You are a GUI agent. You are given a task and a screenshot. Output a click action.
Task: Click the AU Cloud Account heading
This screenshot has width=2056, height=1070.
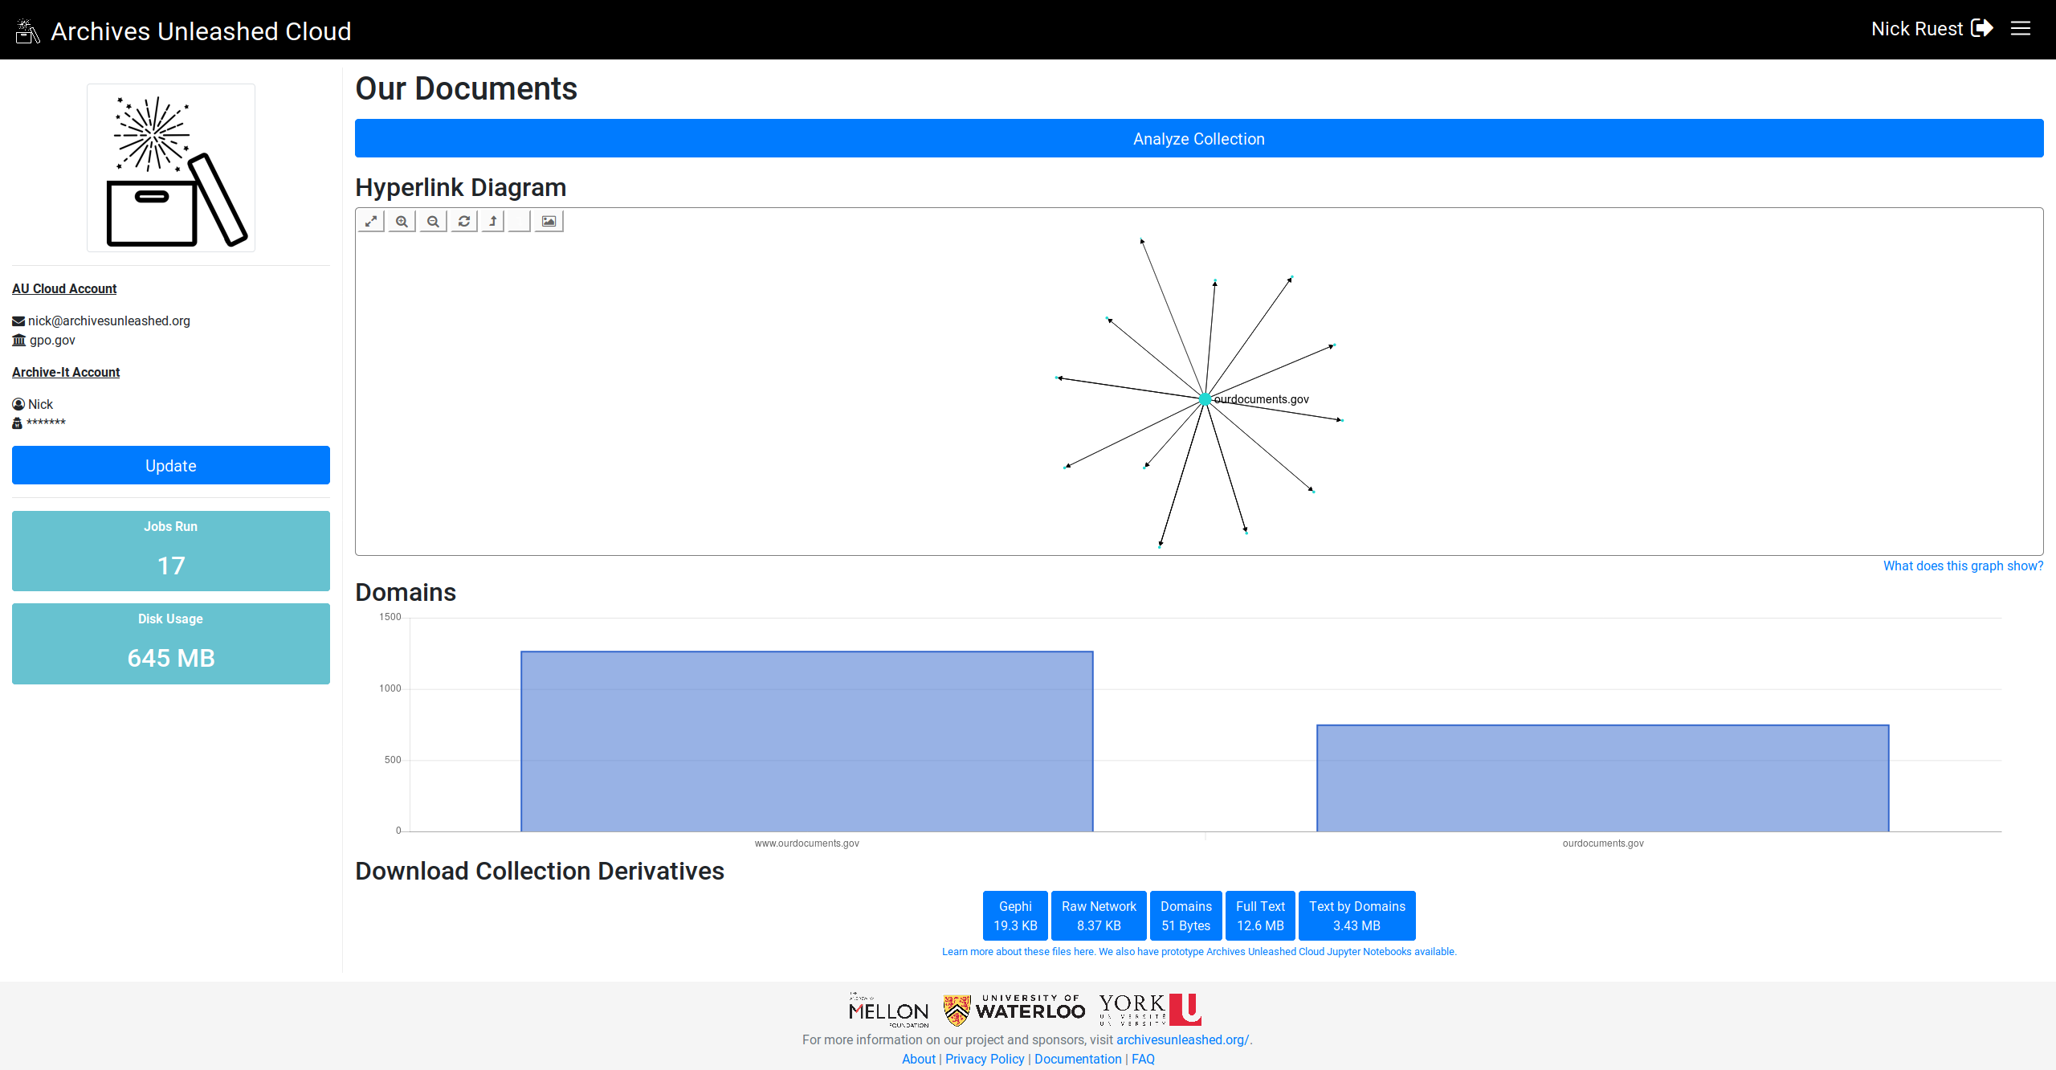coord(64,288)
